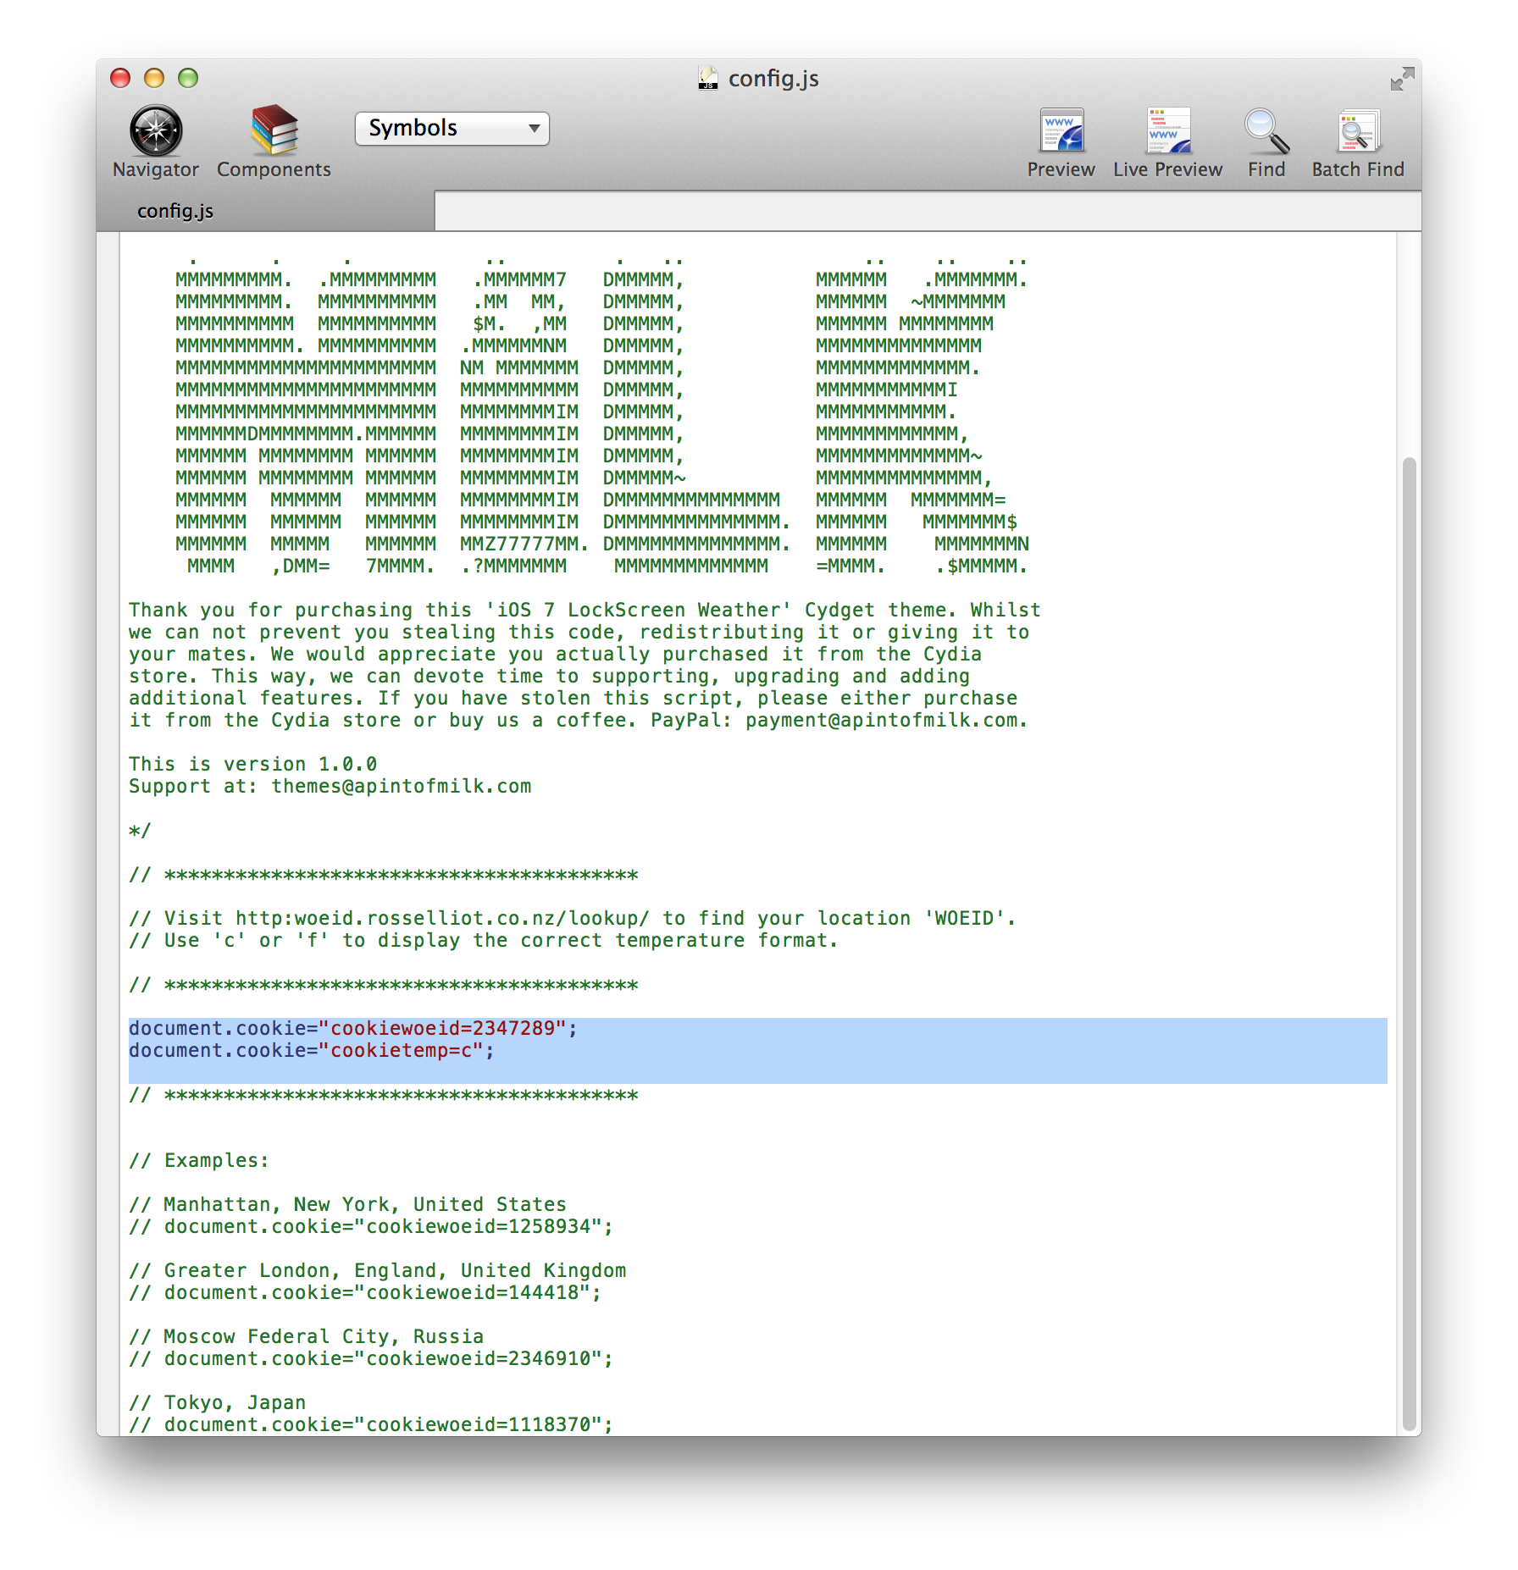Click the Preview toolbar icon
Screen dimensions: 1518x1570
pyautogui.click(x=1061, y=130)
